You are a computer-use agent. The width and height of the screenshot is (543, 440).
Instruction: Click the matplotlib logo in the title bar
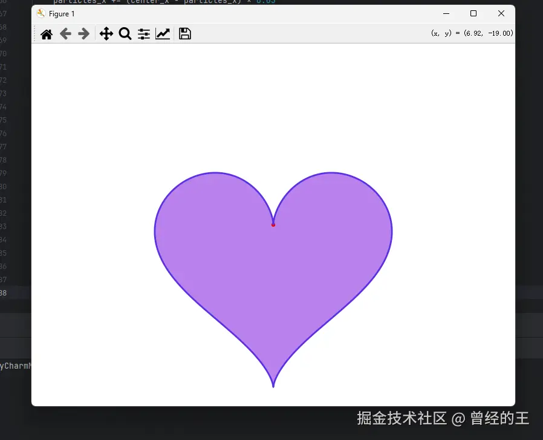[x=41, y=13]
